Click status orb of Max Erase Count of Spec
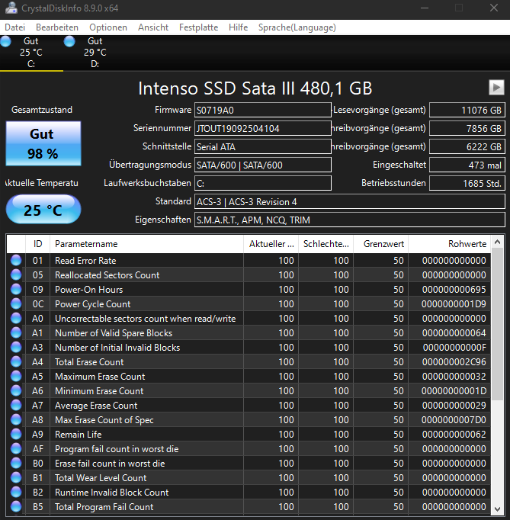 pos(16,419)
